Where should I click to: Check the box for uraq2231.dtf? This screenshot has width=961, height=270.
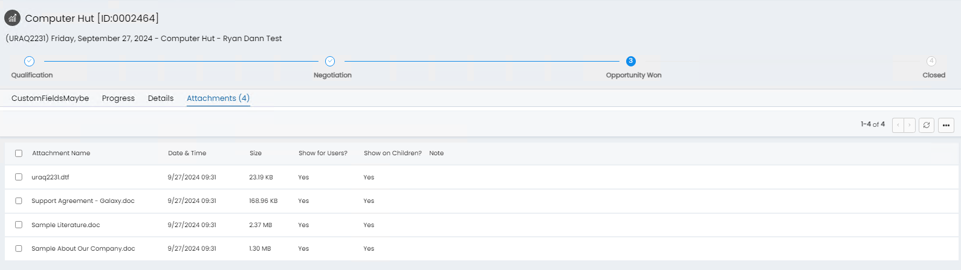pos(19,177)
